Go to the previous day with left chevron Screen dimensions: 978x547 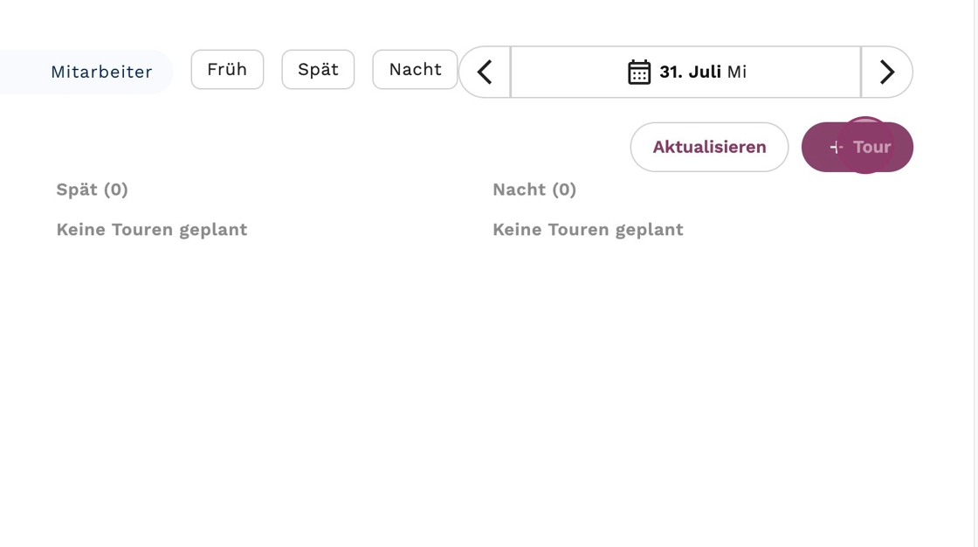click(485, 72)
